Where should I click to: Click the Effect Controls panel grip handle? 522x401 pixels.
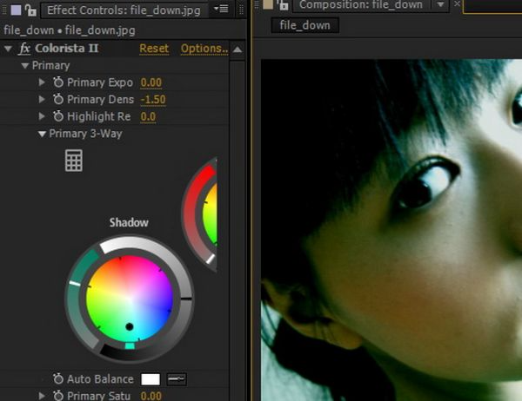(x=4, y=10)
